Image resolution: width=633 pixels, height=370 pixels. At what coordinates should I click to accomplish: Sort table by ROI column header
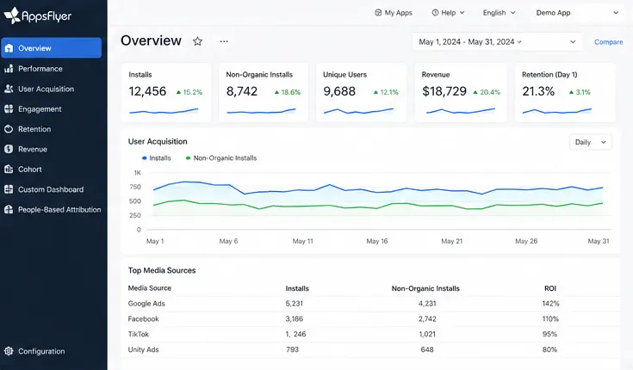(550, 288)
